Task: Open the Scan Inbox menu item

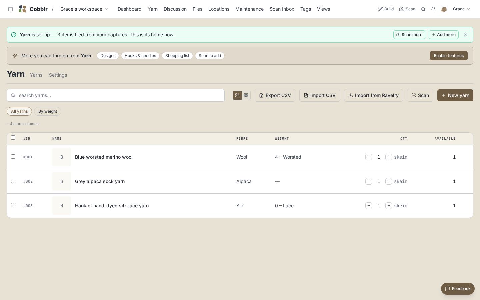Action: [x=282, y=9]
